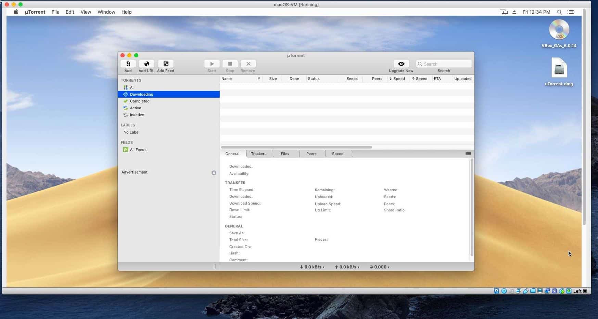The image size is (598, 319).
Task: Sort by download Speed column
Action: pos(398,79)
